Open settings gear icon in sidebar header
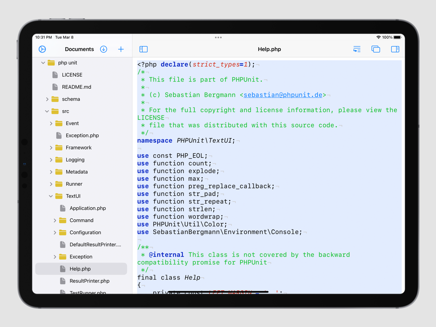436x327 pixels. point(42,49)
